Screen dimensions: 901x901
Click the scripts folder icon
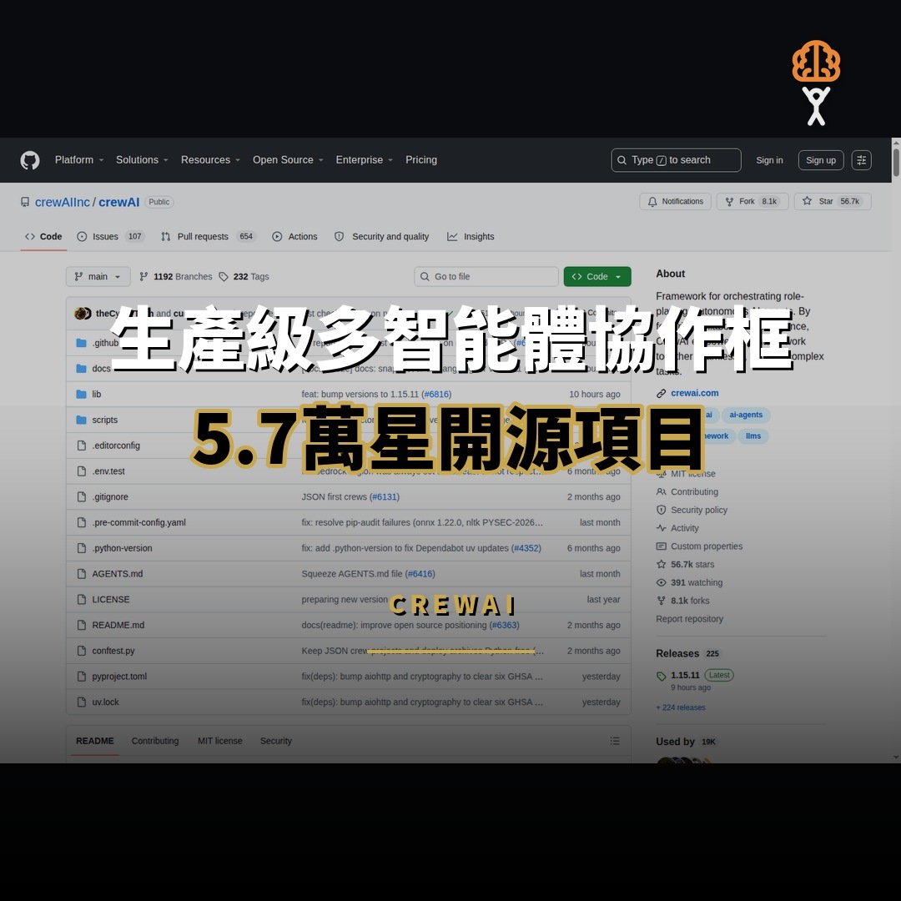click(82, 420)
